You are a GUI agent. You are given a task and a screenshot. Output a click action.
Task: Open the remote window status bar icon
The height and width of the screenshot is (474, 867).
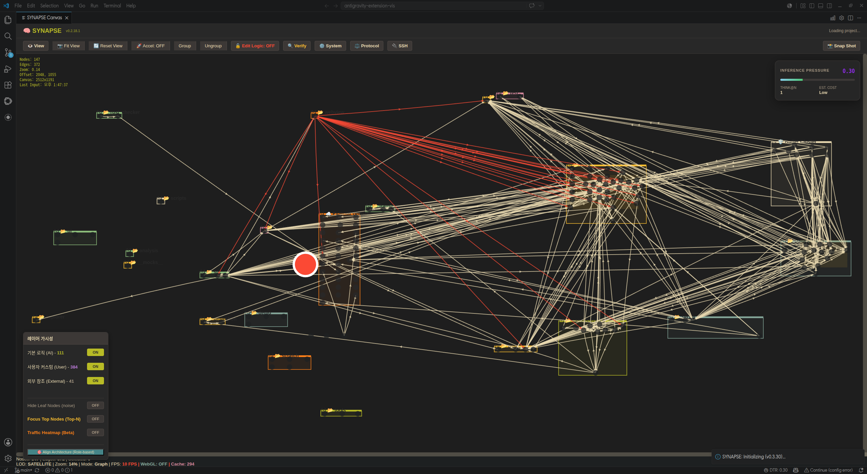click(x=6, y=470)
